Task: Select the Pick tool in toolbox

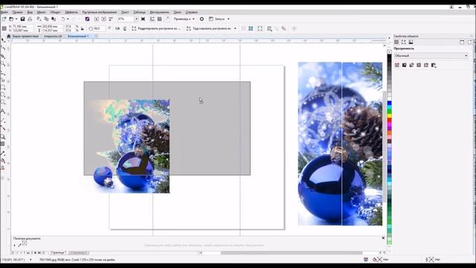Action: (x=3, y=40)
